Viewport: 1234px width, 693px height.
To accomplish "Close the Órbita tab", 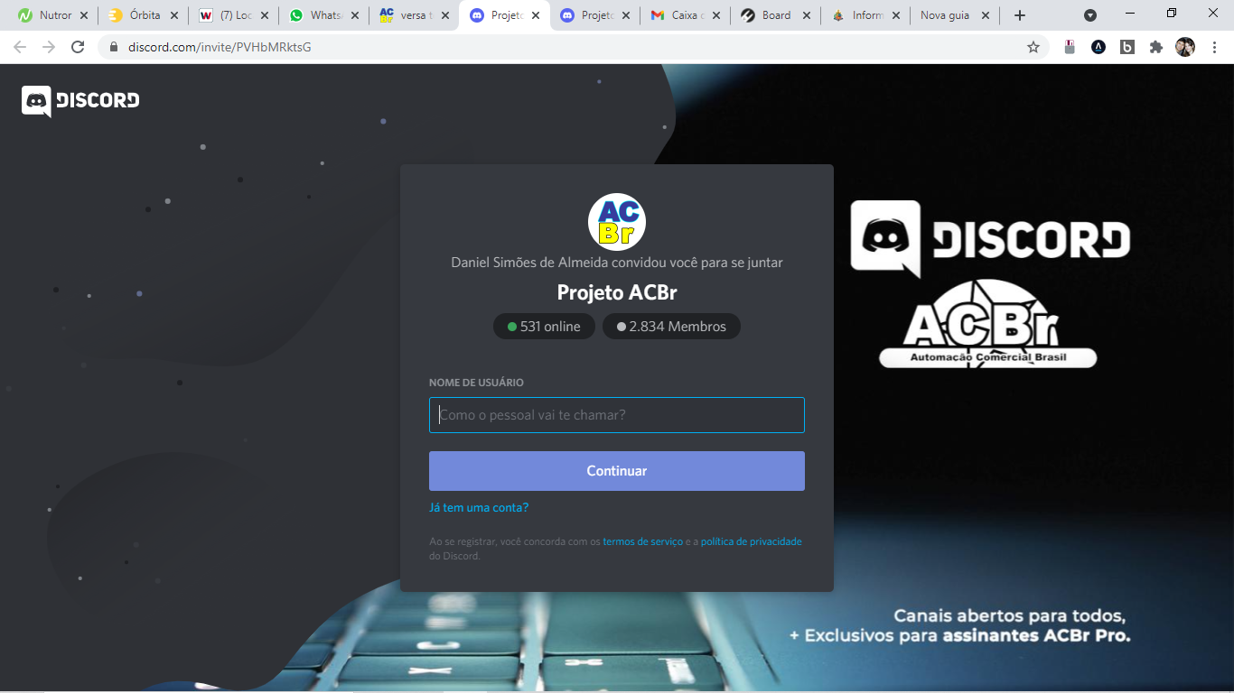I will pos(174,15).
